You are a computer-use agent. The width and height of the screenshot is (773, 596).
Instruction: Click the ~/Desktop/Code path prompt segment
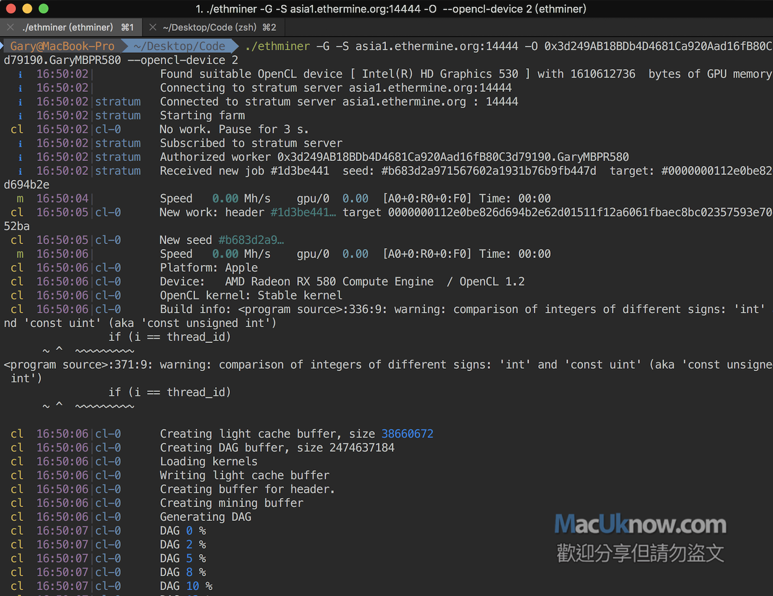pyautogui.click(x=179, y=46)
